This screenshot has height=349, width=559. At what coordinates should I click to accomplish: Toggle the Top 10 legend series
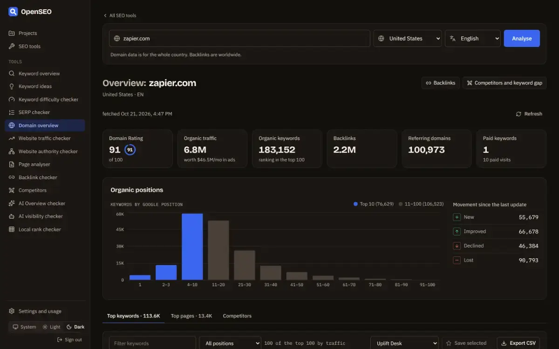[x=374, y=204]
